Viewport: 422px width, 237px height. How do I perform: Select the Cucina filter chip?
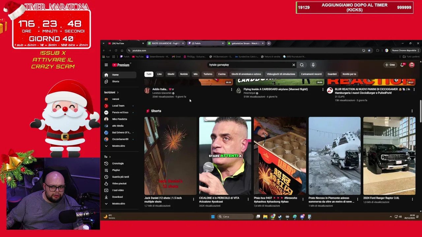click(222, 74)
